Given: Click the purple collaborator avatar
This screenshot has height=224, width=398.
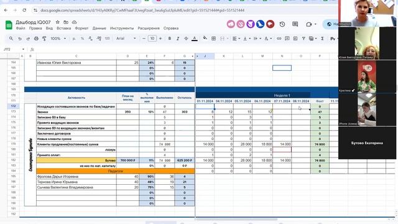Looking at the screenshot, I should pos(251,24).
